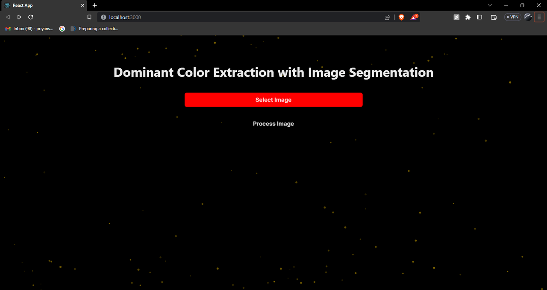547x290 pixels.
Task: Reload the localhost page
Action: click(x=31, y=17)
